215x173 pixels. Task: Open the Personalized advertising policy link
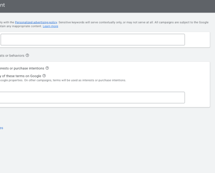(x=36, y=22)
